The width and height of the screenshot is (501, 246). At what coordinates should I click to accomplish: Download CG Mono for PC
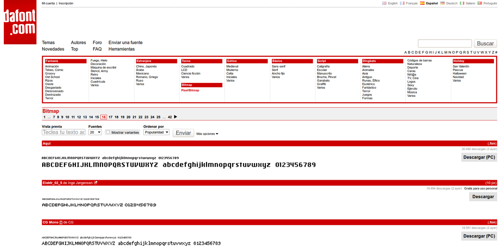point(479,236)
